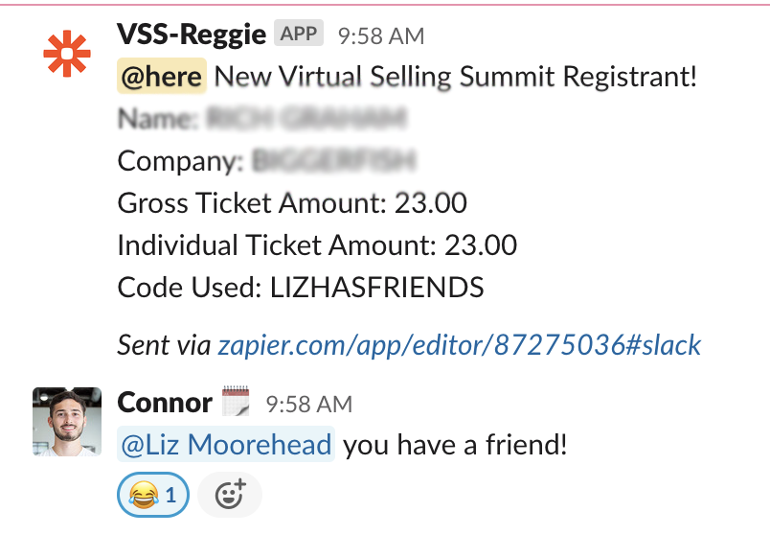
Task: Open the add reaction emoji picker
Action: tap(230, 495)
